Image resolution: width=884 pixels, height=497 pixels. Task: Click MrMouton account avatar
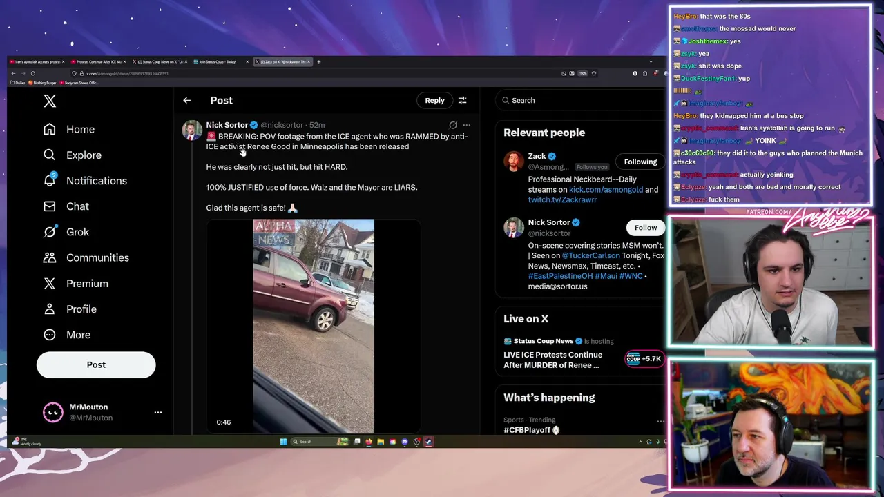pos(53,412)
